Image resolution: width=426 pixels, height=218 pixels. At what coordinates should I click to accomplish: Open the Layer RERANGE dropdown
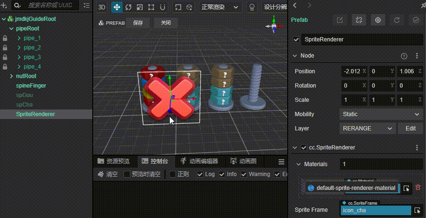tap(368, 129)
